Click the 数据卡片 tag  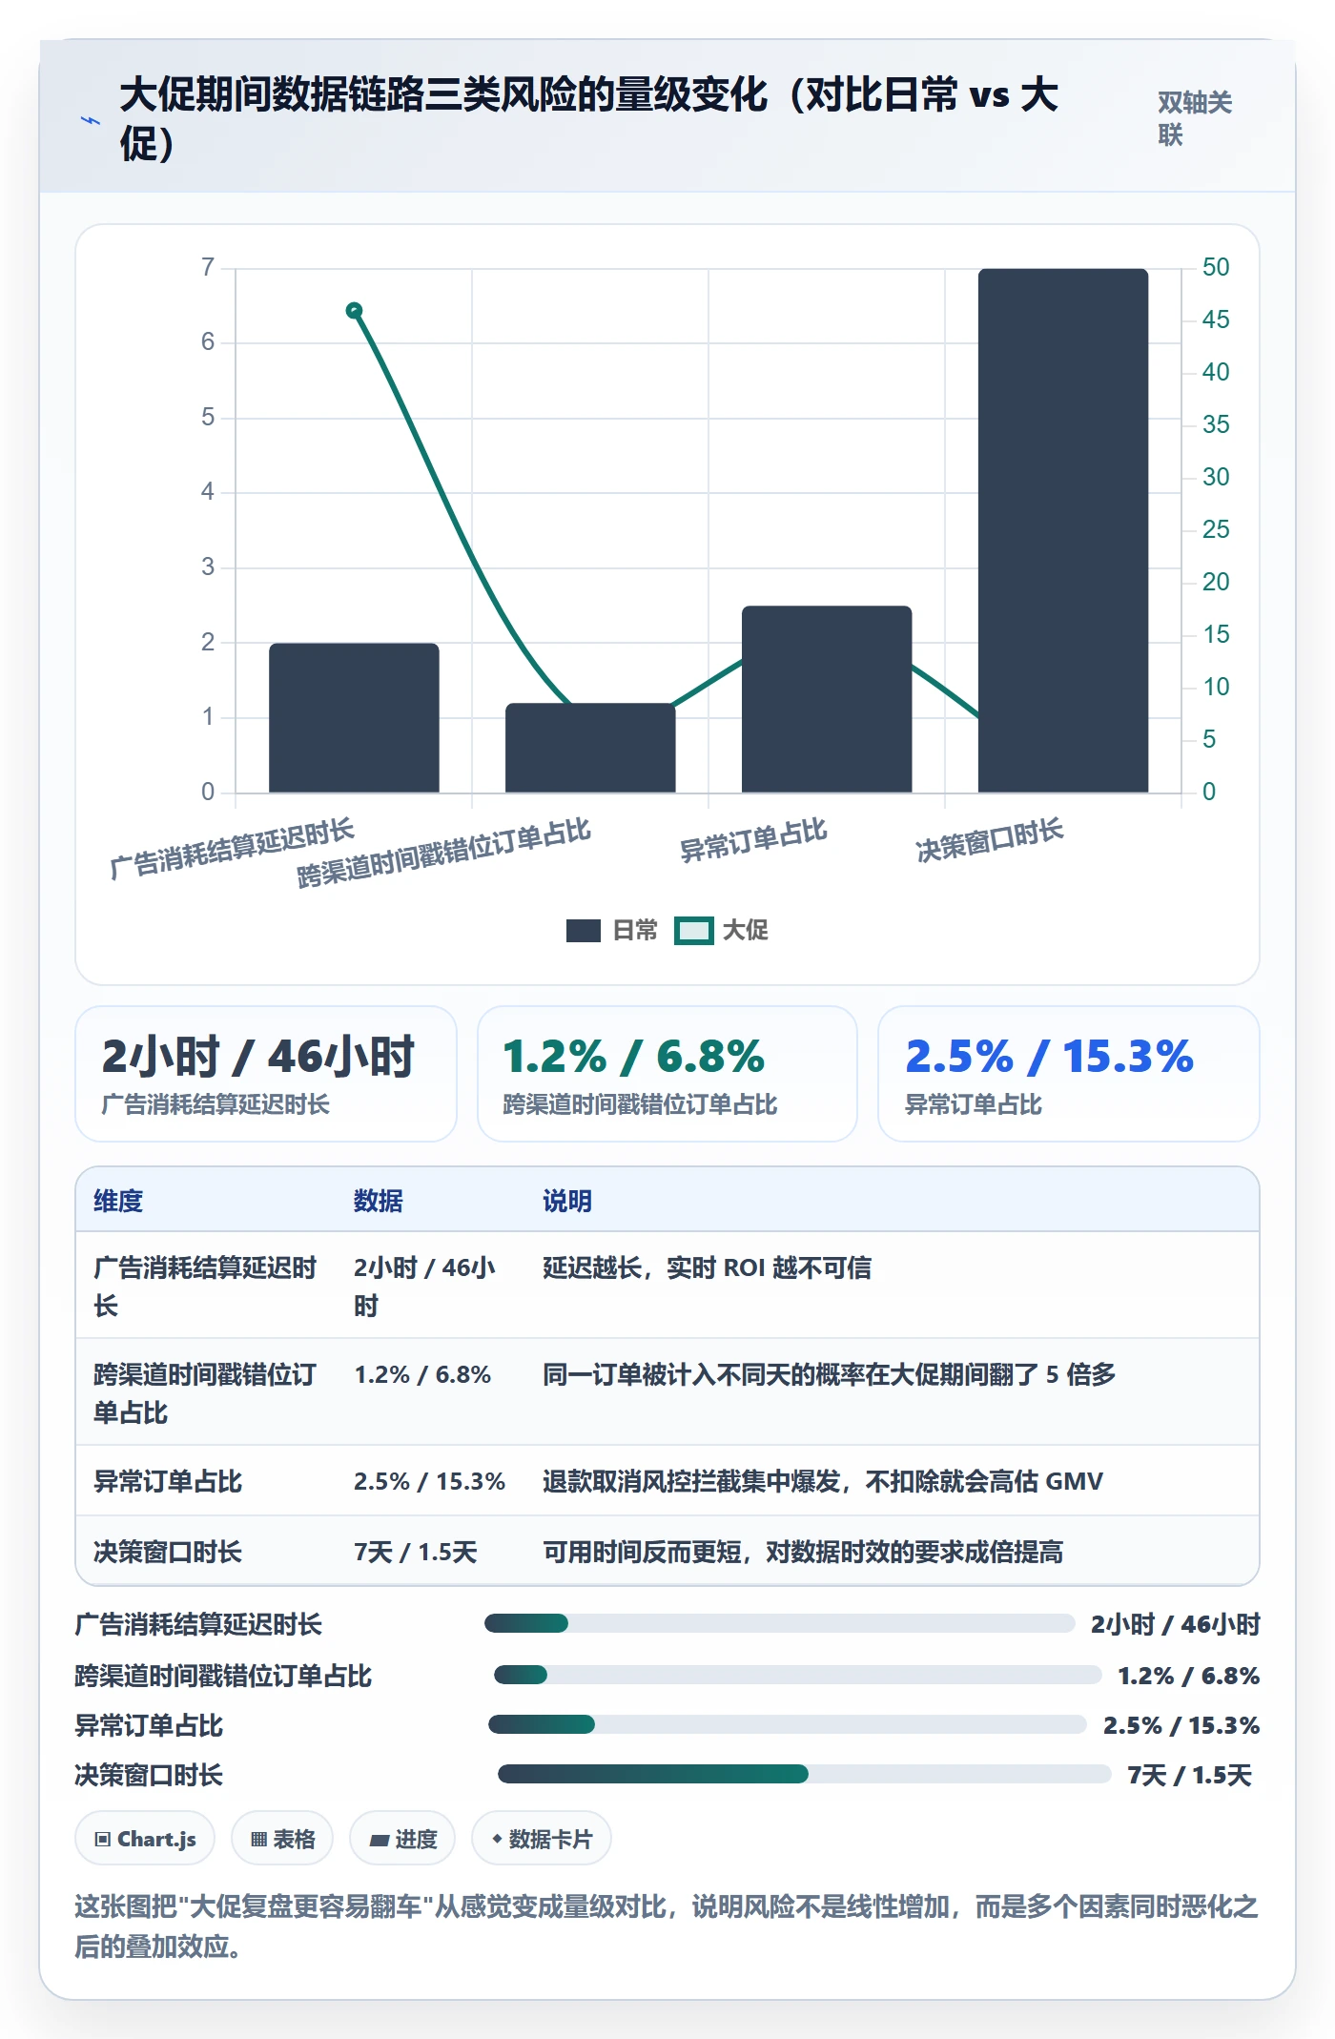click(542, 1839)
